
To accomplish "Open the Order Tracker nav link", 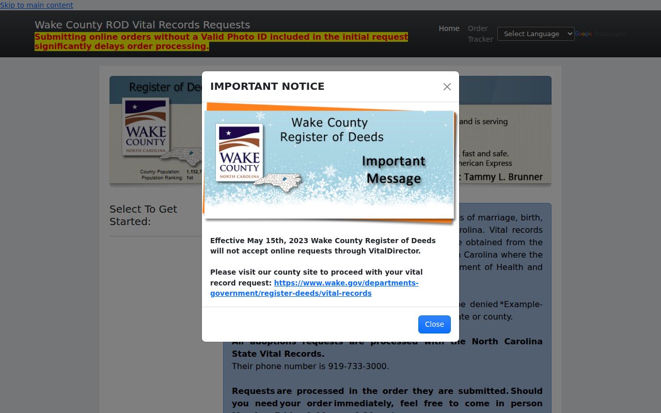I will click(x=480, y=34).
